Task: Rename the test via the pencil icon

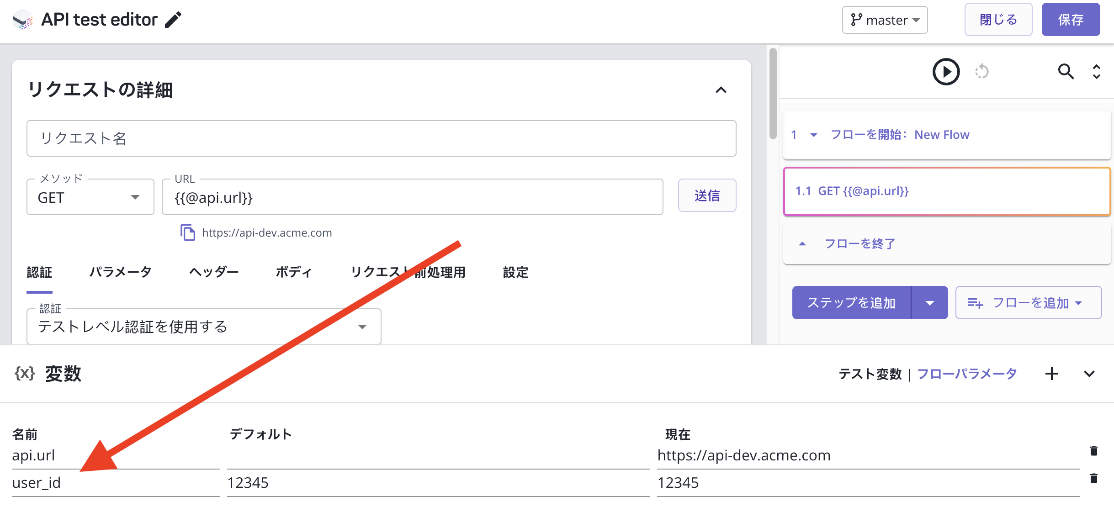Action: coord(173,20)
